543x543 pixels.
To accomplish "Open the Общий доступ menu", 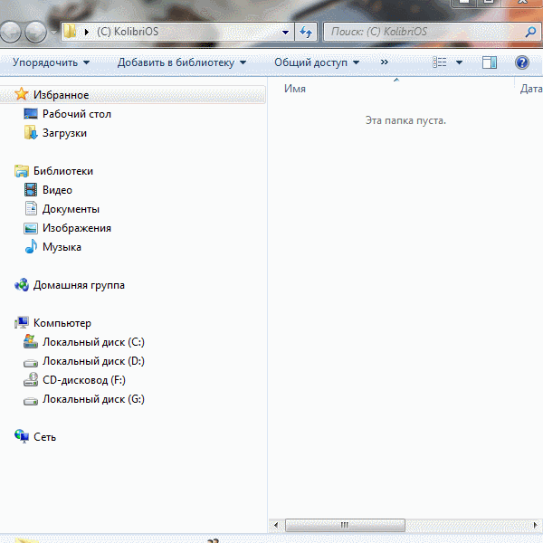I will (317, 62).
